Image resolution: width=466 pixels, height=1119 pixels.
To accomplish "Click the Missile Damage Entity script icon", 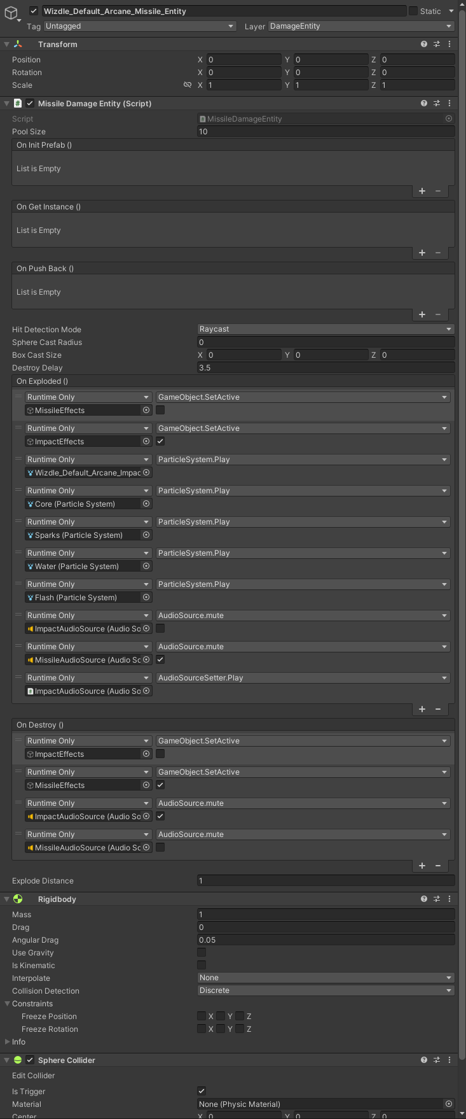I will click(x=17, y=103).
